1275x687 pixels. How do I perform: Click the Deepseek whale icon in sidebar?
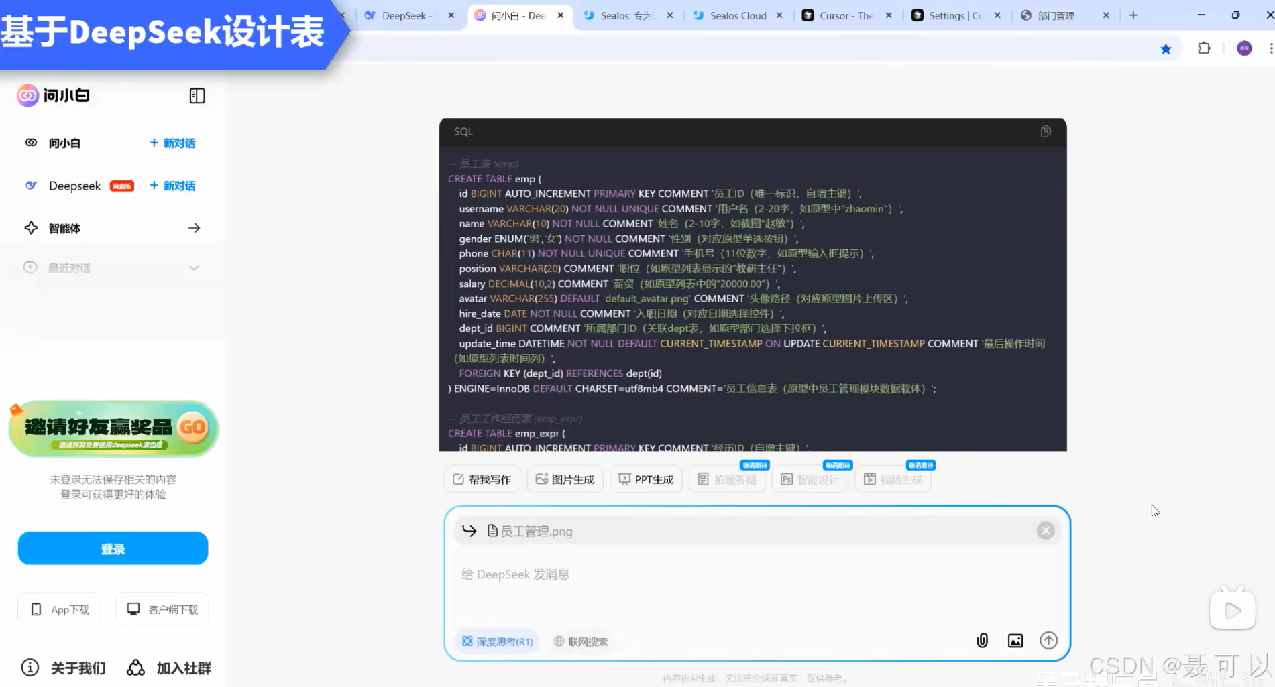coord(31,186)
